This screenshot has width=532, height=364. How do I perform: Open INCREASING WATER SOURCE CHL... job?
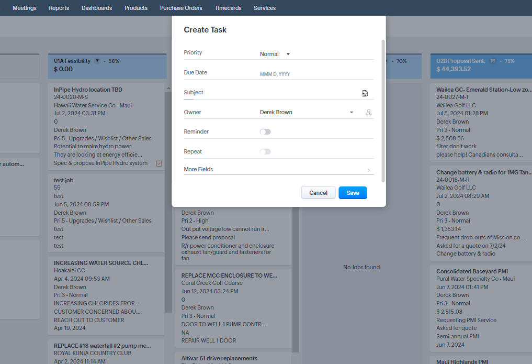tap(101, 263)
